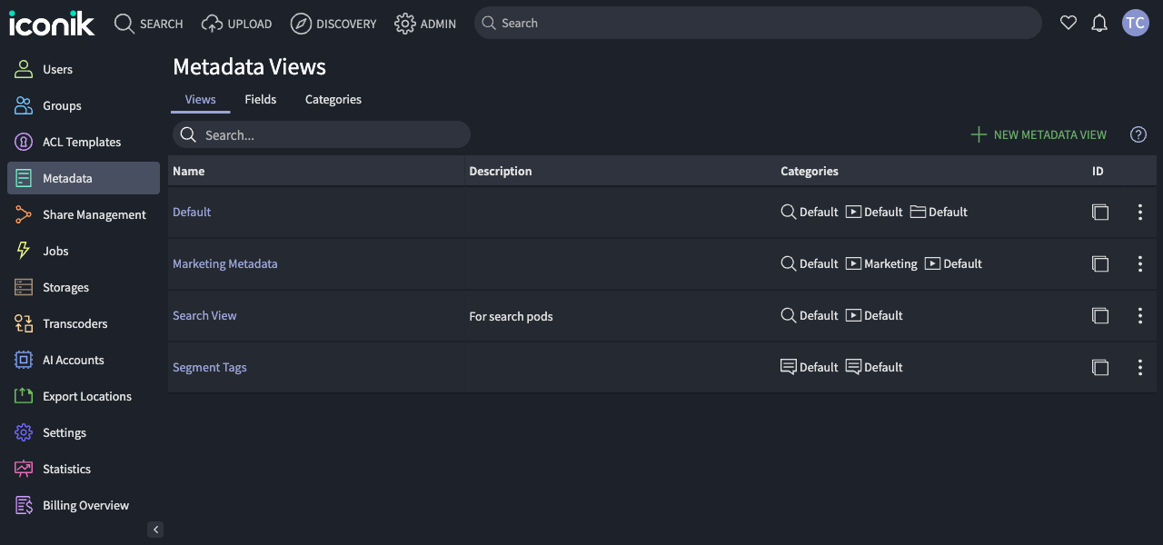This screenshot has width=1163, height=545.
Task: Open the Search View metadata view
Action: click(204, 315)
